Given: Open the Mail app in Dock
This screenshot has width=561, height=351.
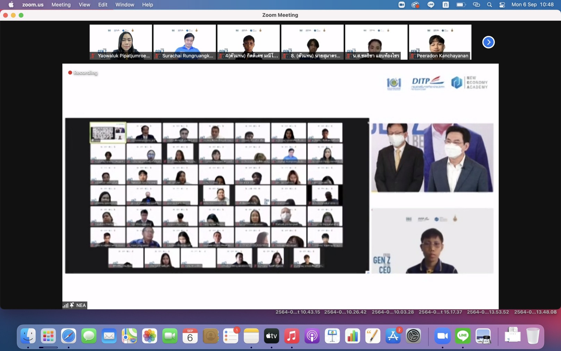Looking at the screenshot, I should pyautogui.click(x=109, y=336).
